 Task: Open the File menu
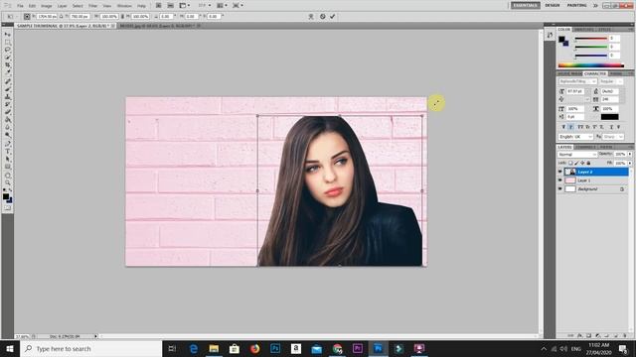(x=20, y=6)
